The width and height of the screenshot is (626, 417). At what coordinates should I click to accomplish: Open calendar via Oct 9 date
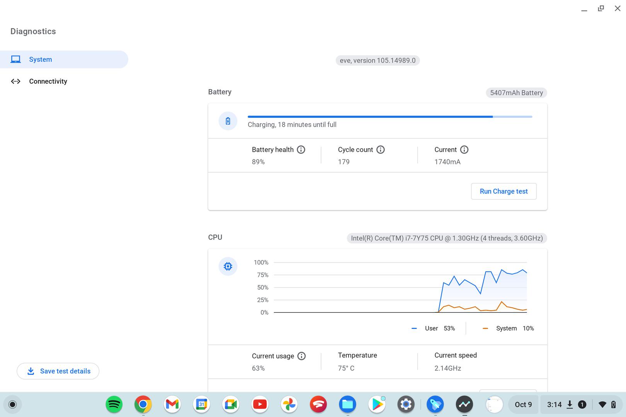point(523,405)
